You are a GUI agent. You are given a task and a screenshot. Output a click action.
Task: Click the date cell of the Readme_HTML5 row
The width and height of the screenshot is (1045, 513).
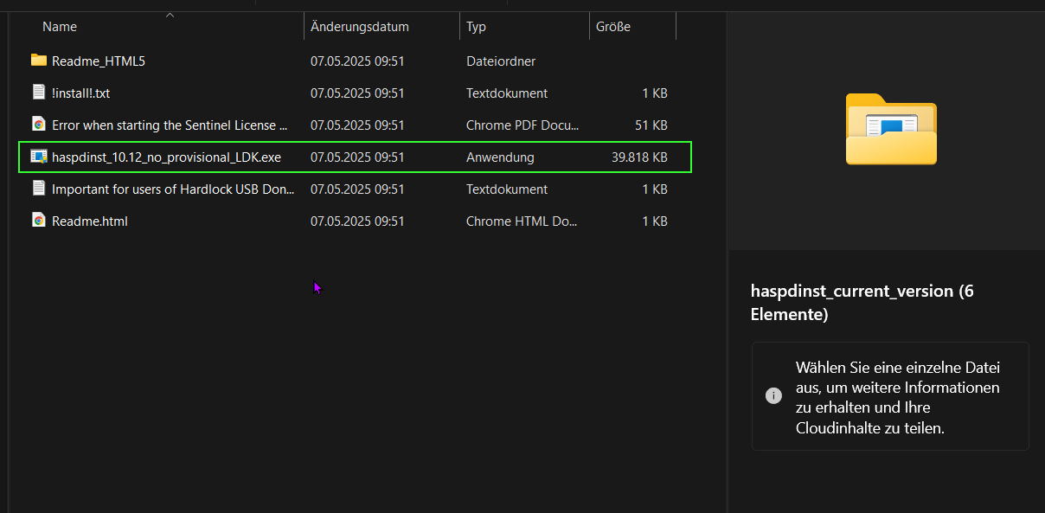(x=357, y=61)
